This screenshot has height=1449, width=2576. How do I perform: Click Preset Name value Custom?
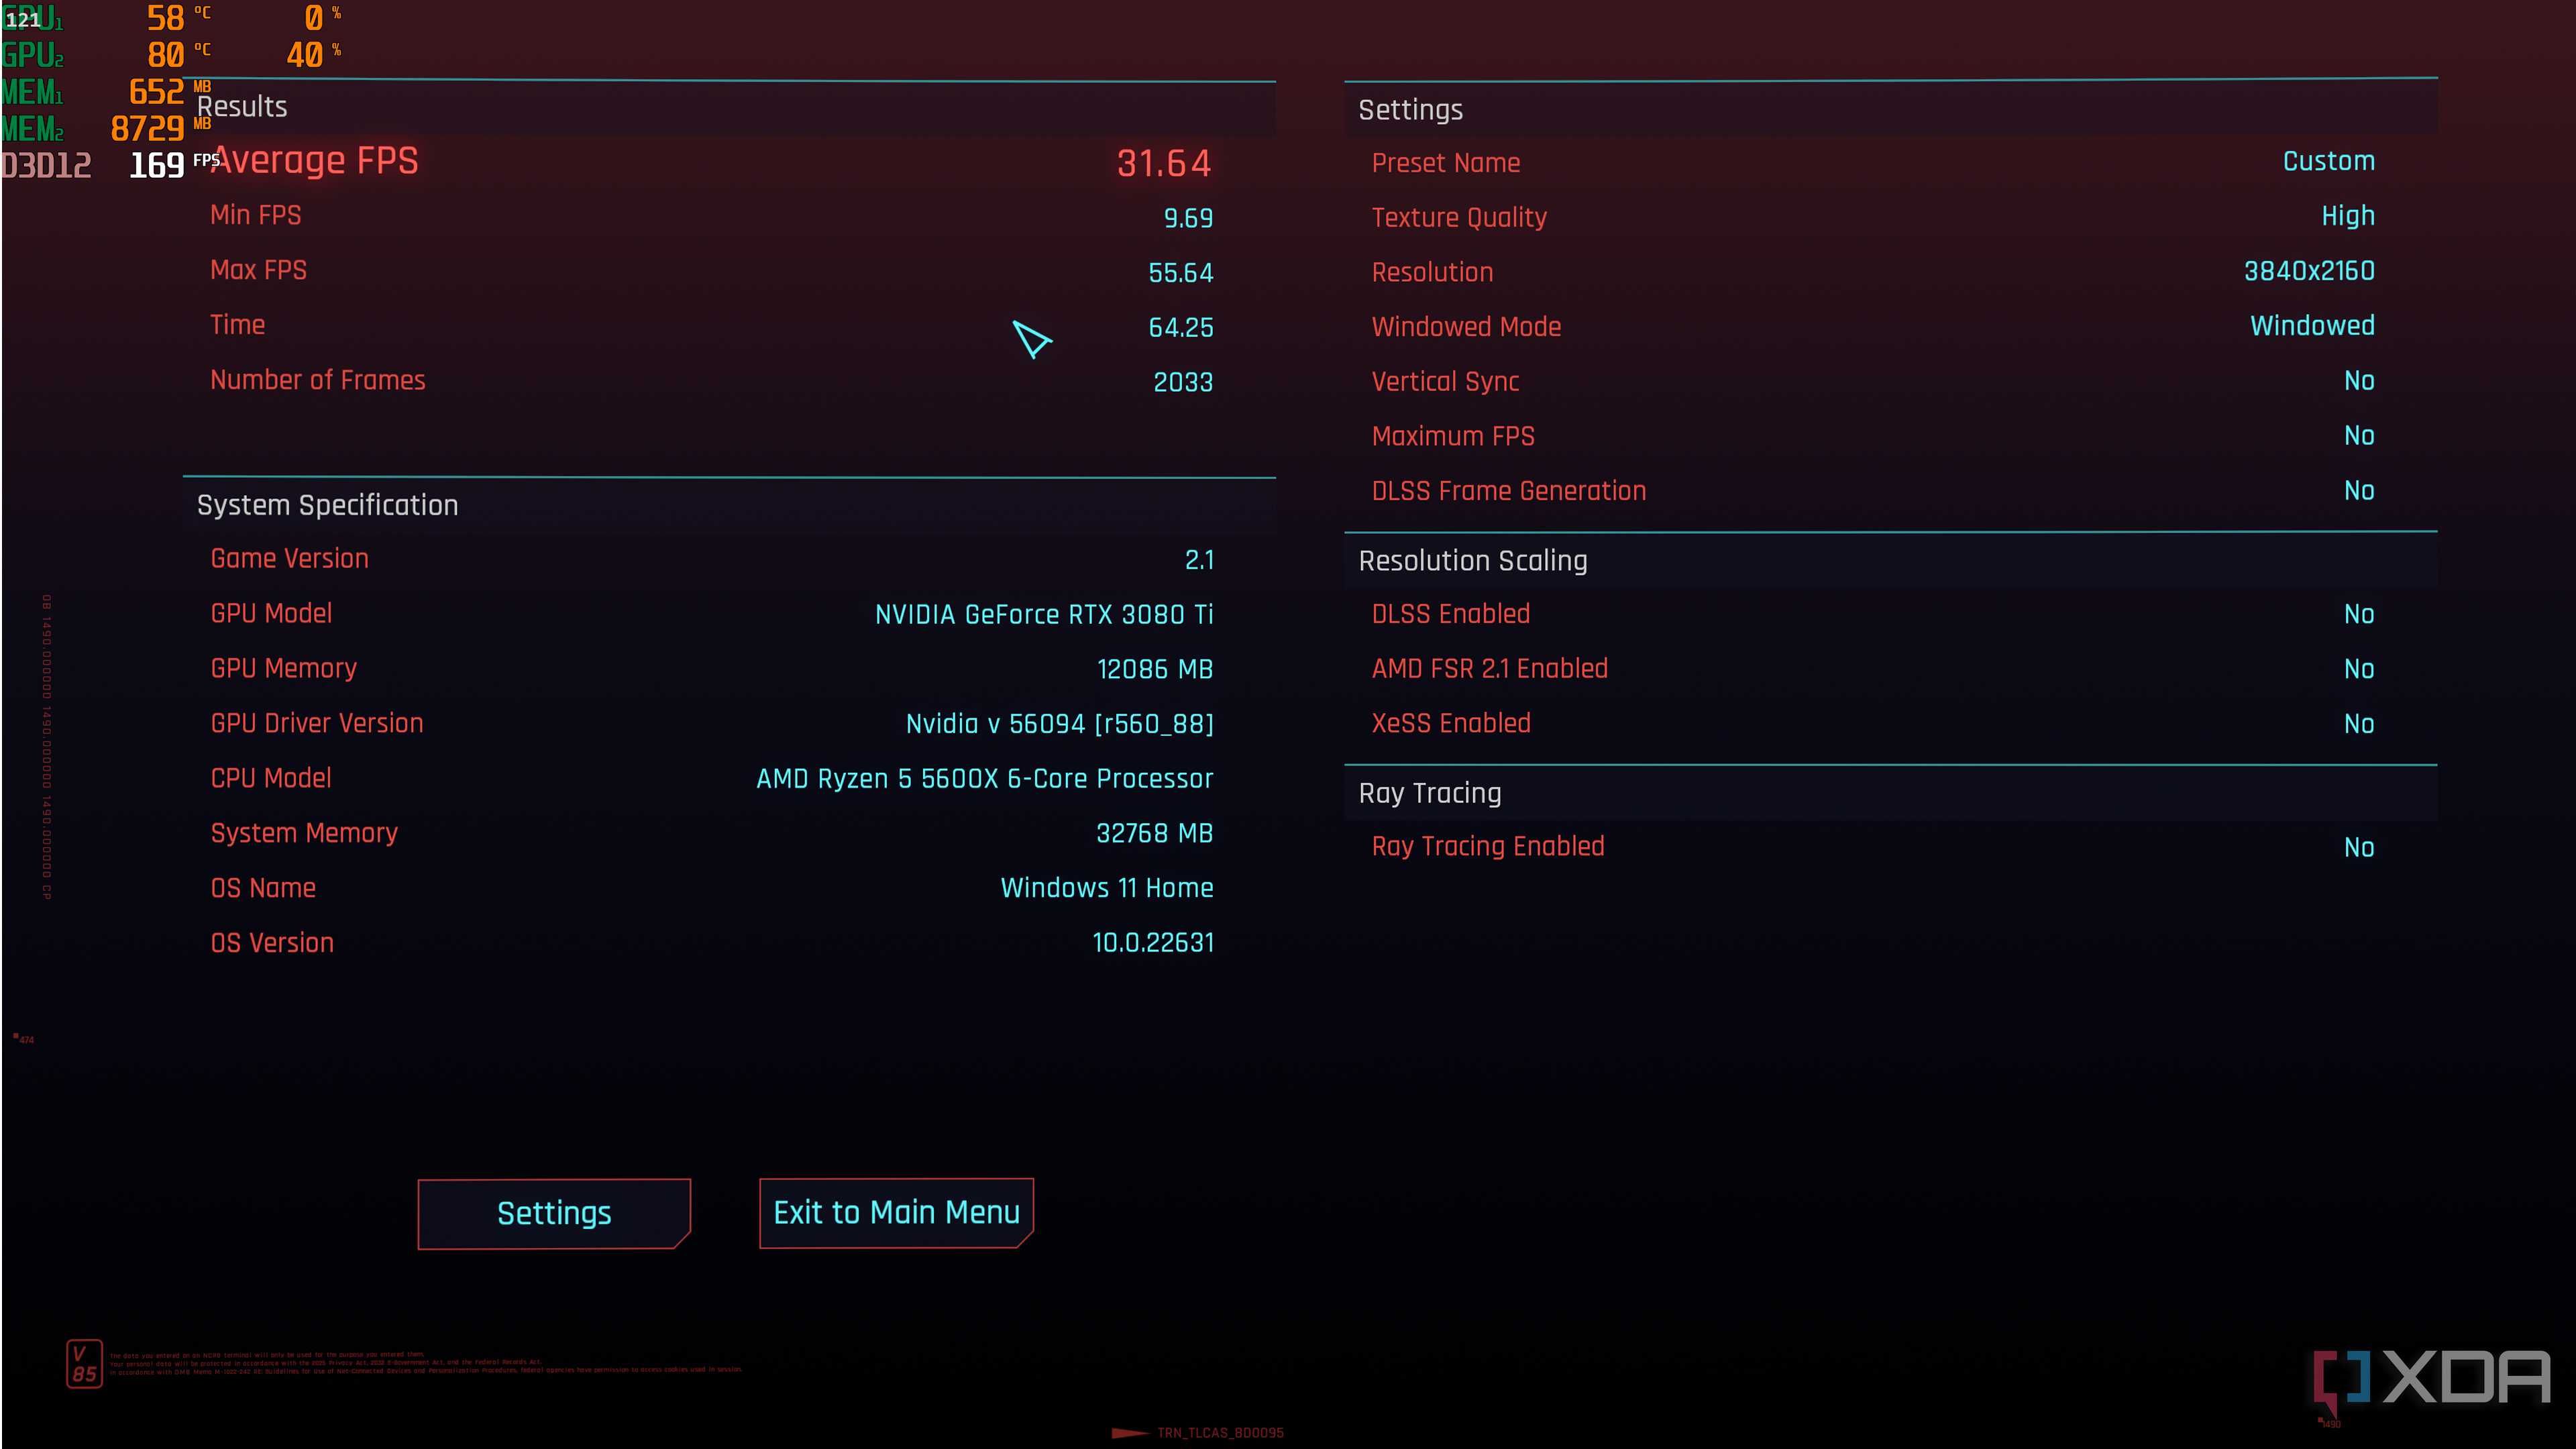[x=2328, y=161]
